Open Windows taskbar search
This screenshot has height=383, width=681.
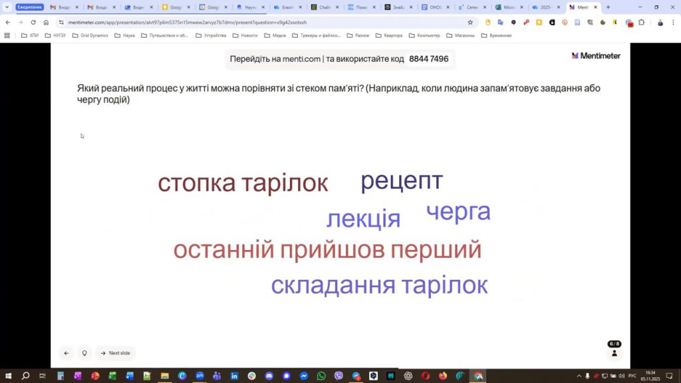coord(26,376)
